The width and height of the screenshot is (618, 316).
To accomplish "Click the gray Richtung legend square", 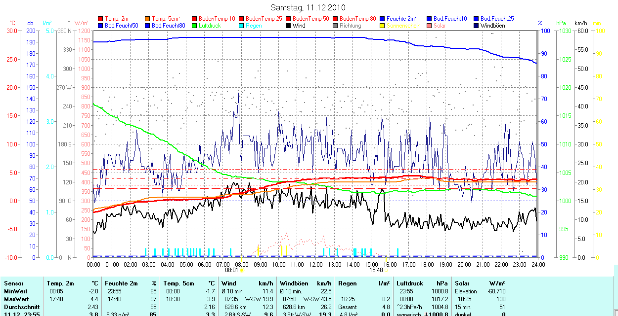I will point(335,26).
